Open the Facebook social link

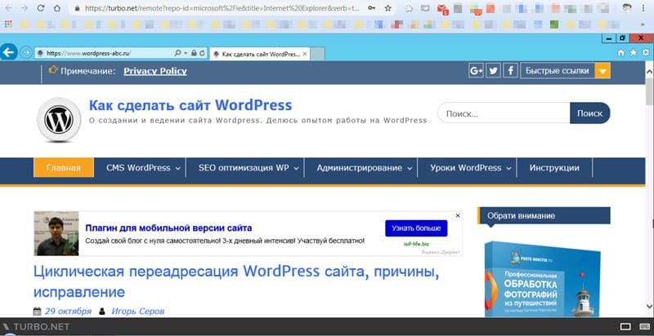click(x=510, y=71)
